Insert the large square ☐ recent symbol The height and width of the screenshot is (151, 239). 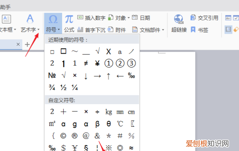(63, 51)
